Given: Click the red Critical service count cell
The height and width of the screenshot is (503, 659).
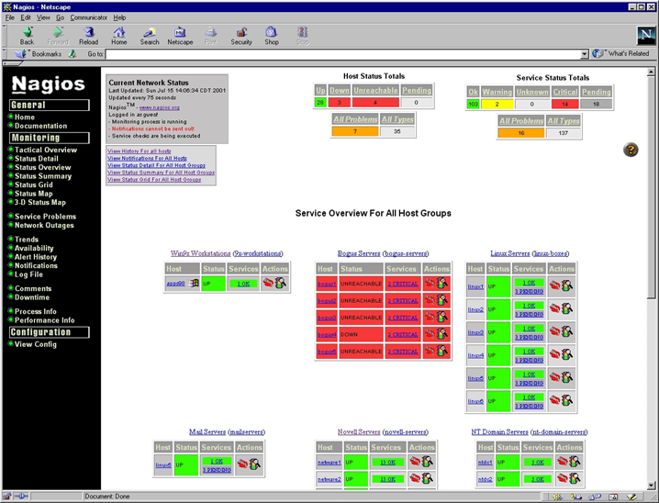Looking at the screenshot, I should pos(565,104).
